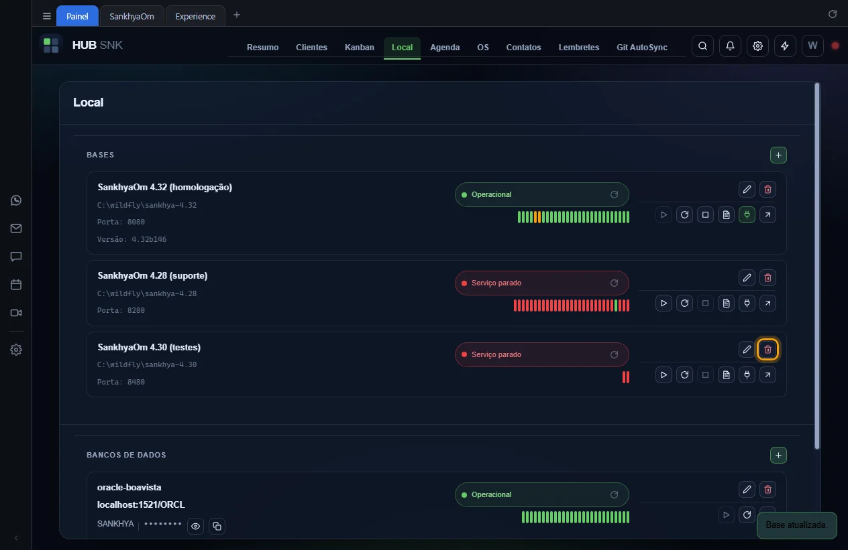The width and height of the screenshot is (848, 550).
Task: Edit the SankhyaOm 4.28 (suporte) base
Action: coord(747,277)
